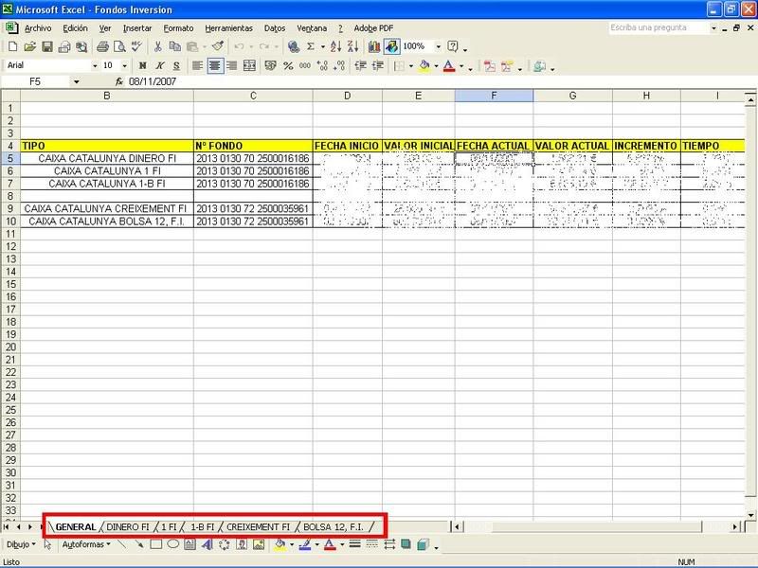
Task: Insert clip art from the drawing toolbar
Action: tap(242, 545)
